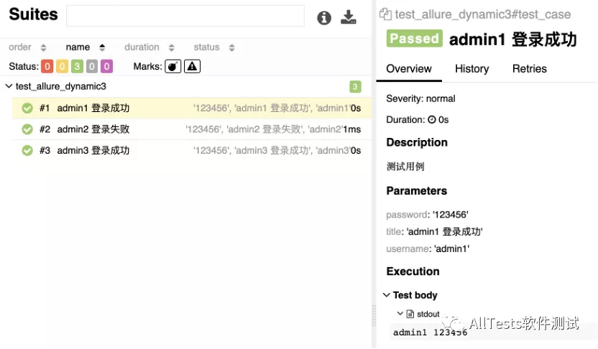Image resolution: width=598 pixels, height=349 pixels.
Task: Sort suites by duration
Action: [x=149, y=47]
